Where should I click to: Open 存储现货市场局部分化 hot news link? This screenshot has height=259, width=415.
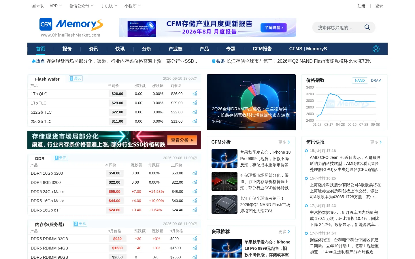click(122, 61)
